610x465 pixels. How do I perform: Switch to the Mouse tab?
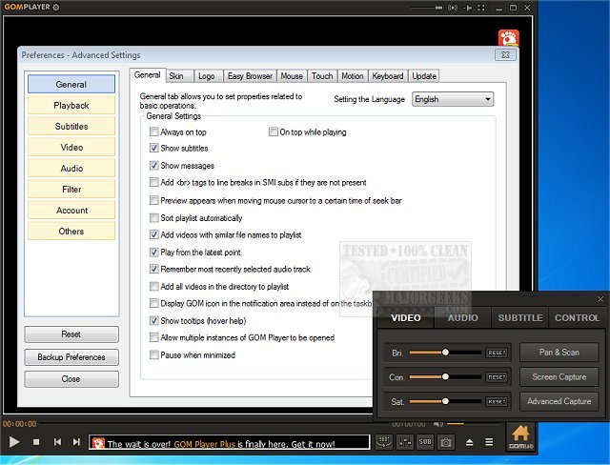[292, 76]
